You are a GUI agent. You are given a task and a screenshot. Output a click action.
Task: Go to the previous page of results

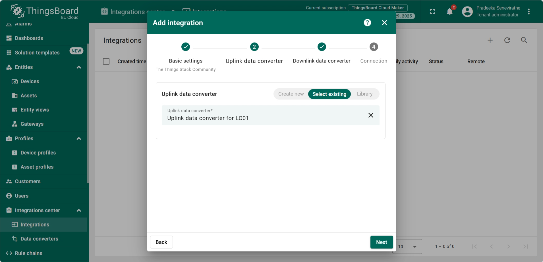tap(492, 247)
